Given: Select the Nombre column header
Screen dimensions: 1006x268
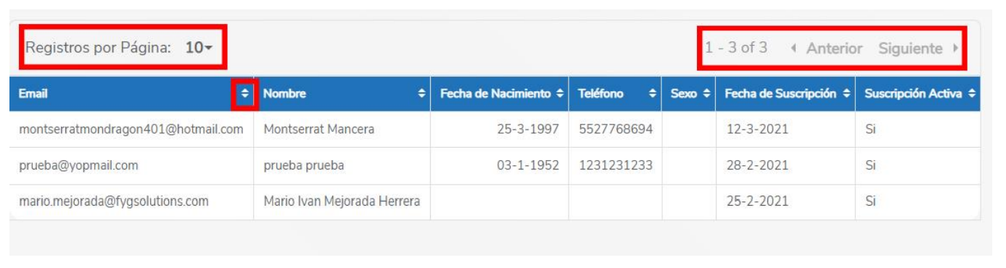Looking at the screenshot, I should [342, 94].
